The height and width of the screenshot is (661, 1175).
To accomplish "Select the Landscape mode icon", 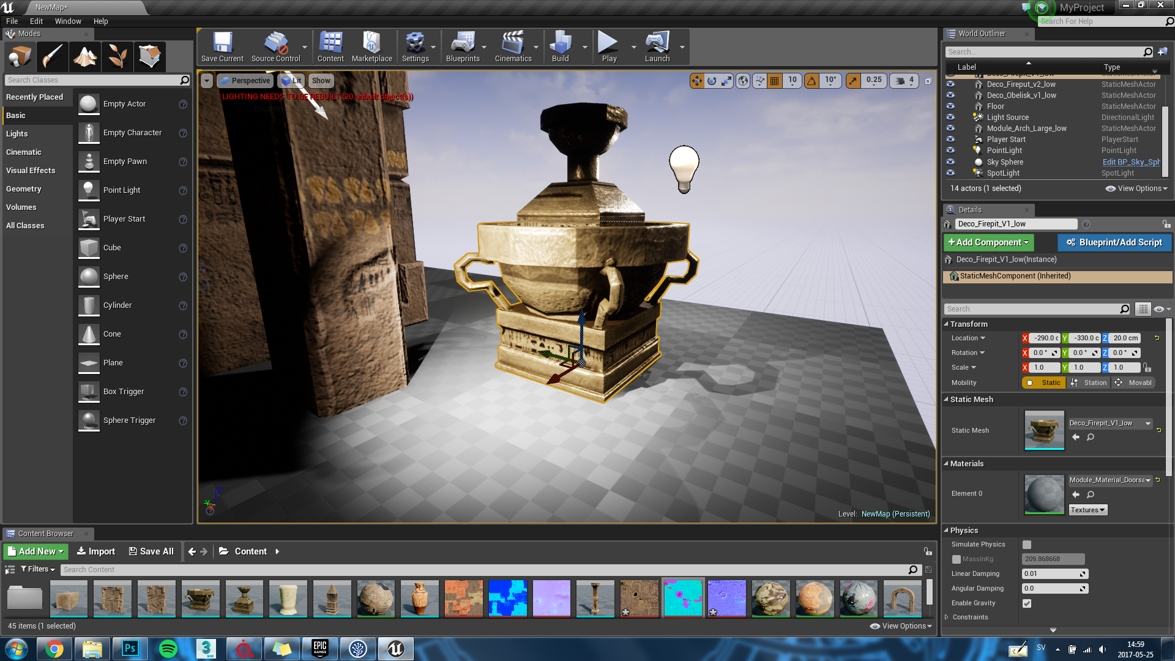I will 85,57.
